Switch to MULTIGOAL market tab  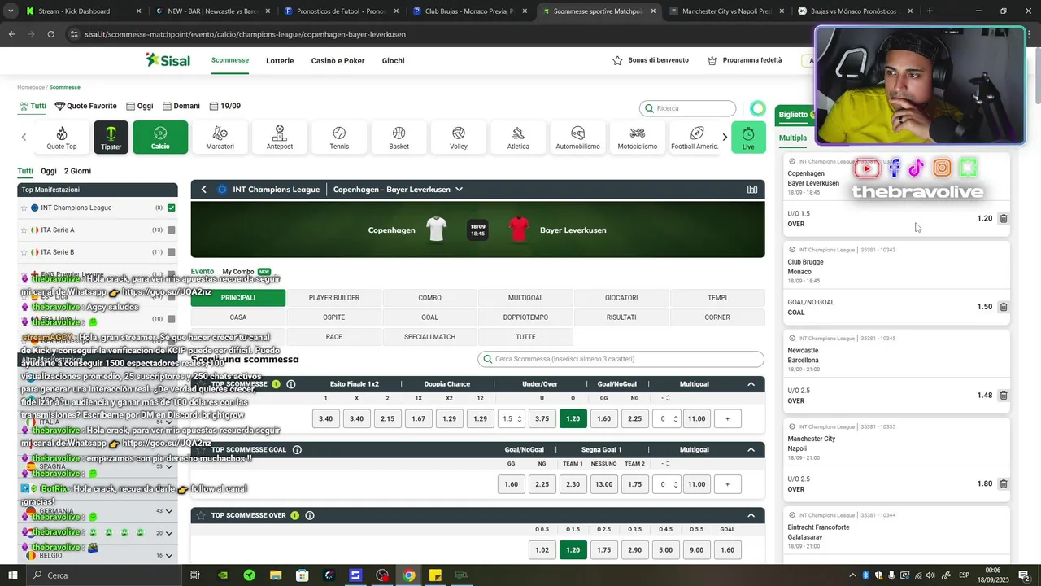pyautogui.click(x=525, y=298)
